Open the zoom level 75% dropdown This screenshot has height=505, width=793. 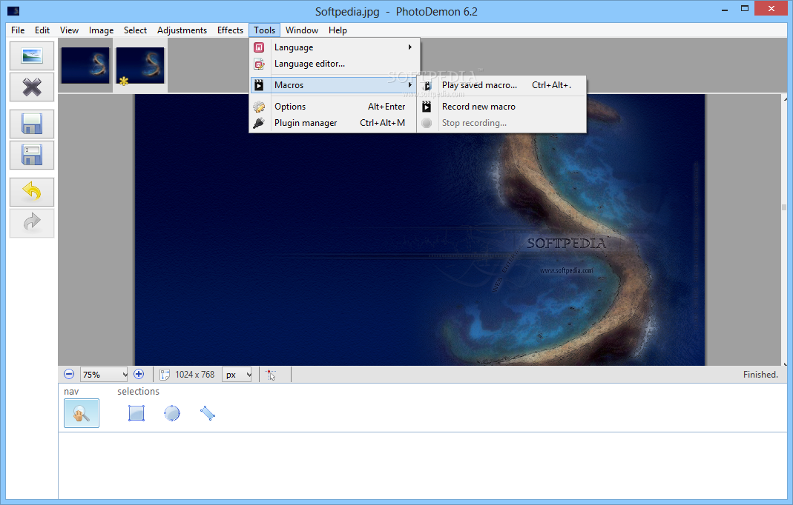pyautogui.click(x=104, y=375)
